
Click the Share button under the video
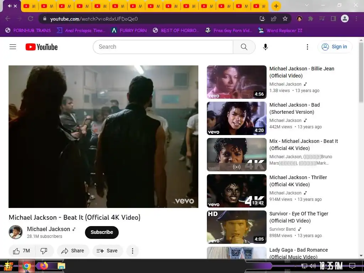click(x=73, y=251)
